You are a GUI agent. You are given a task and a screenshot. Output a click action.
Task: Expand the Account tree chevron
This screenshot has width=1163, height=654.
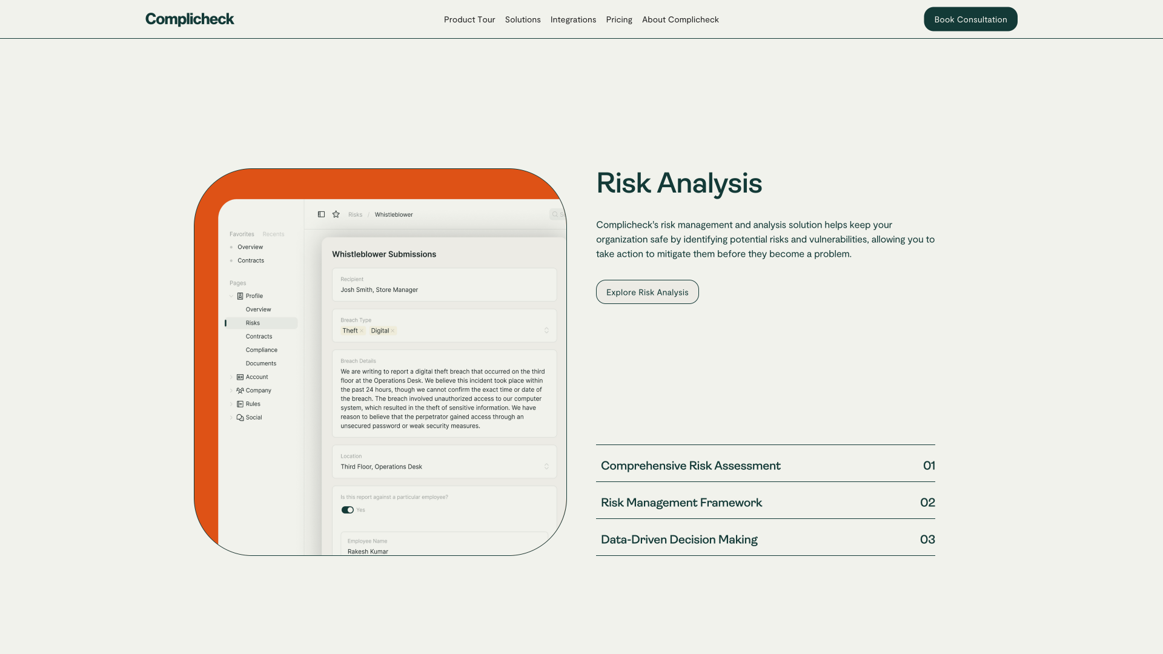pos(231,377)
